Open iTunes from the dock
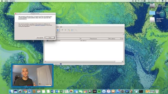168x94 pixels. pos(108,91)
